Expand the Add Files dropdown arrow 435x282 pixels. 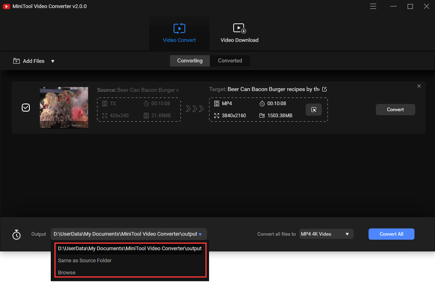pyautogui.click(x=53, y=61)
